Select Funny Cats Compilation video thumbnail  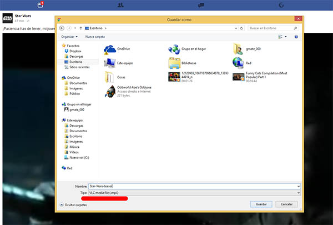(x=239, y=77)
